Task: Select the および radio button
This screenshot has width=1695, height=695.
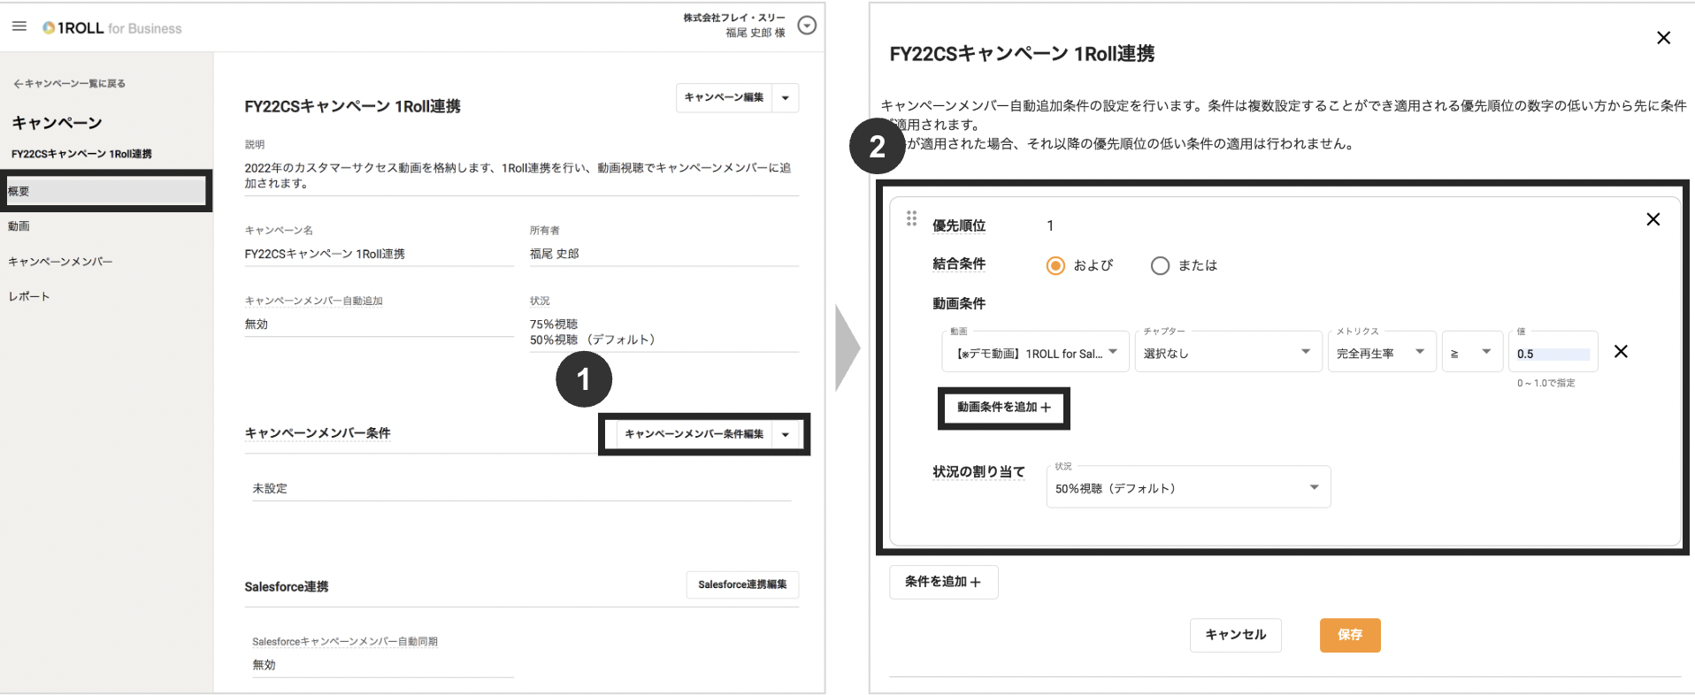Action: point(1055,265)
